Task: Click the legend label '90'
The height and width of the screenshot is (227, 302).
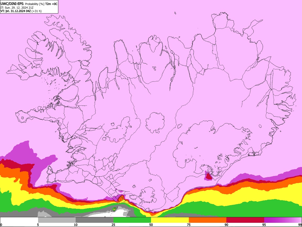Action: click(226, 225)
